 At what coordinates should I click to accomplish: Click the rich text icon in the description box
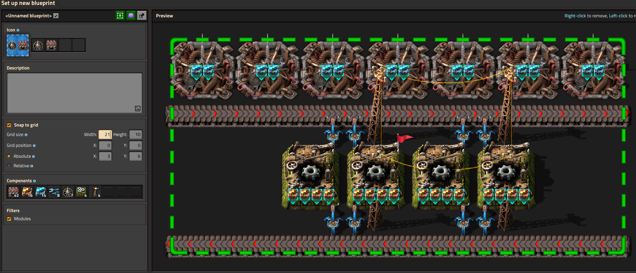tap(138, 108)
